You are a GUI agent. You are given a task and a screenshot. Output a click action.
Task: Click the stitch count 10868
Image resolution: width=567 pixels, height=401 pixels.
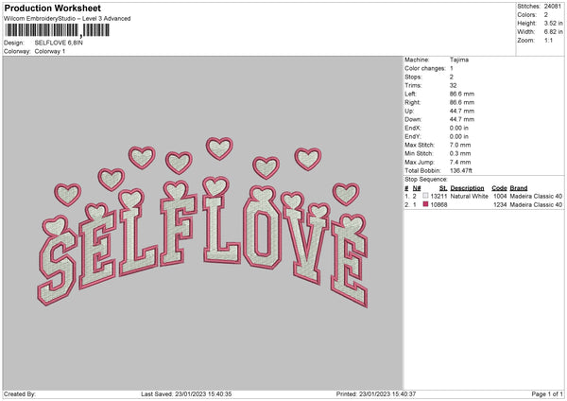coord(439,205)
